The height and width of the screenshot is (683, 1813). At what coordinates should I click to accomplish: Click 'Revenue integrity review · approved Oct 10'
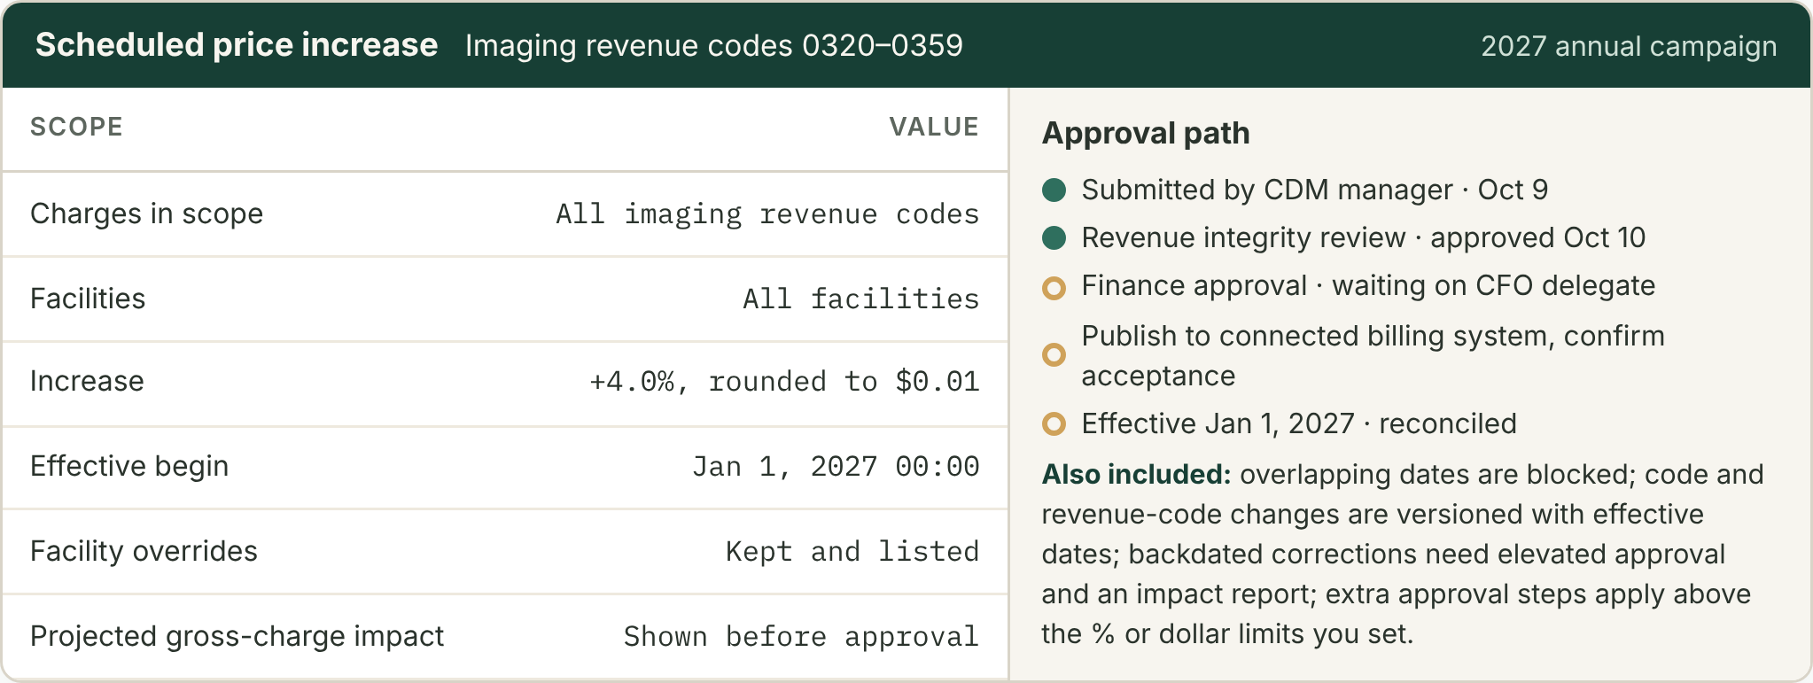[1364, 237]
